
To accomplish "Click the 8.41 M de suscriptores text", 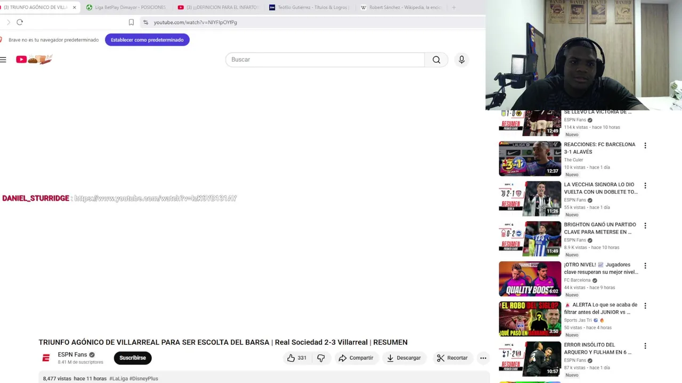I will click(x=80, y=362).
